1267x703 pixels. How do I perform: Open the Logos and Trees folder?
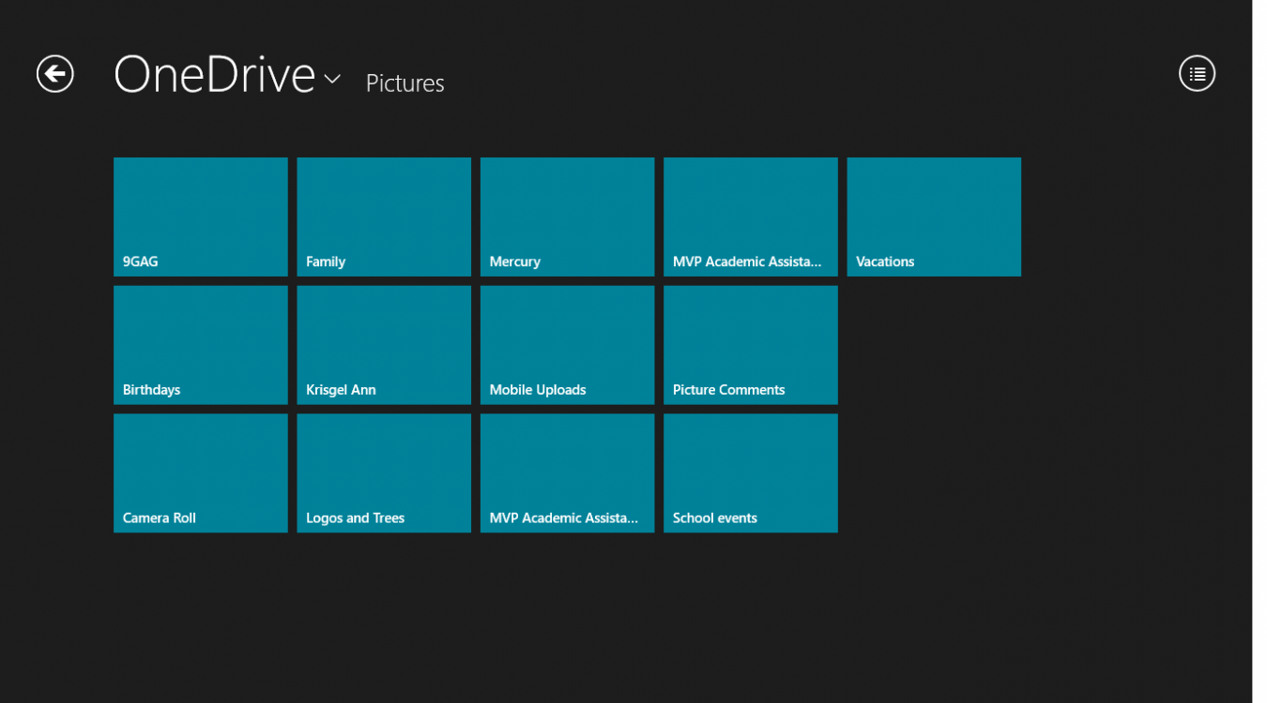[x=383, y=472]
